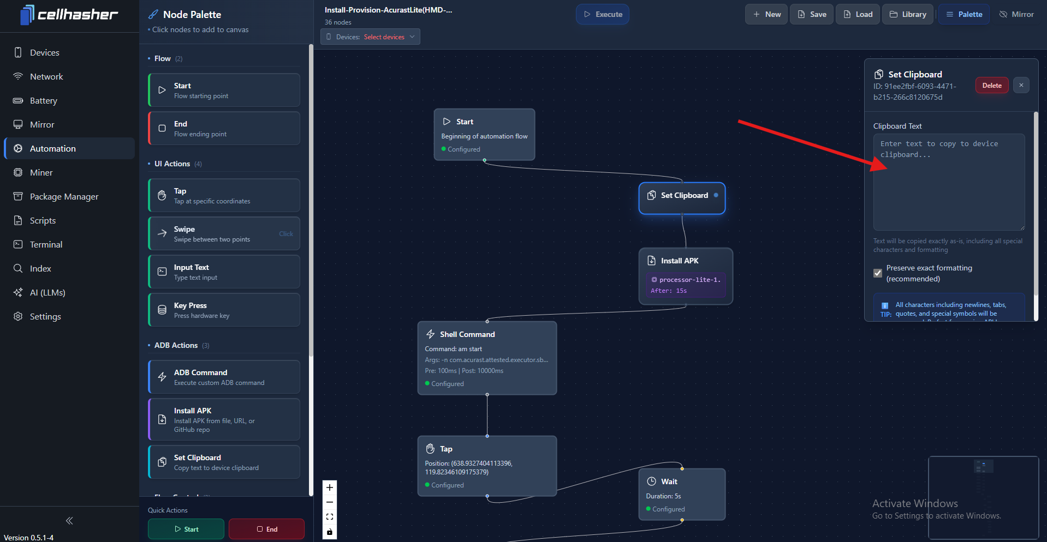The width and height of the screenshot is (1047, 542).
Task: Click the zoom in plus icon on canvas
Action: pos(330,487)
